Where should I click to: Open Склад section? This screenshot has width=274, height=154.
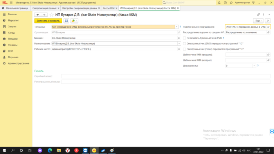[11, 32]
